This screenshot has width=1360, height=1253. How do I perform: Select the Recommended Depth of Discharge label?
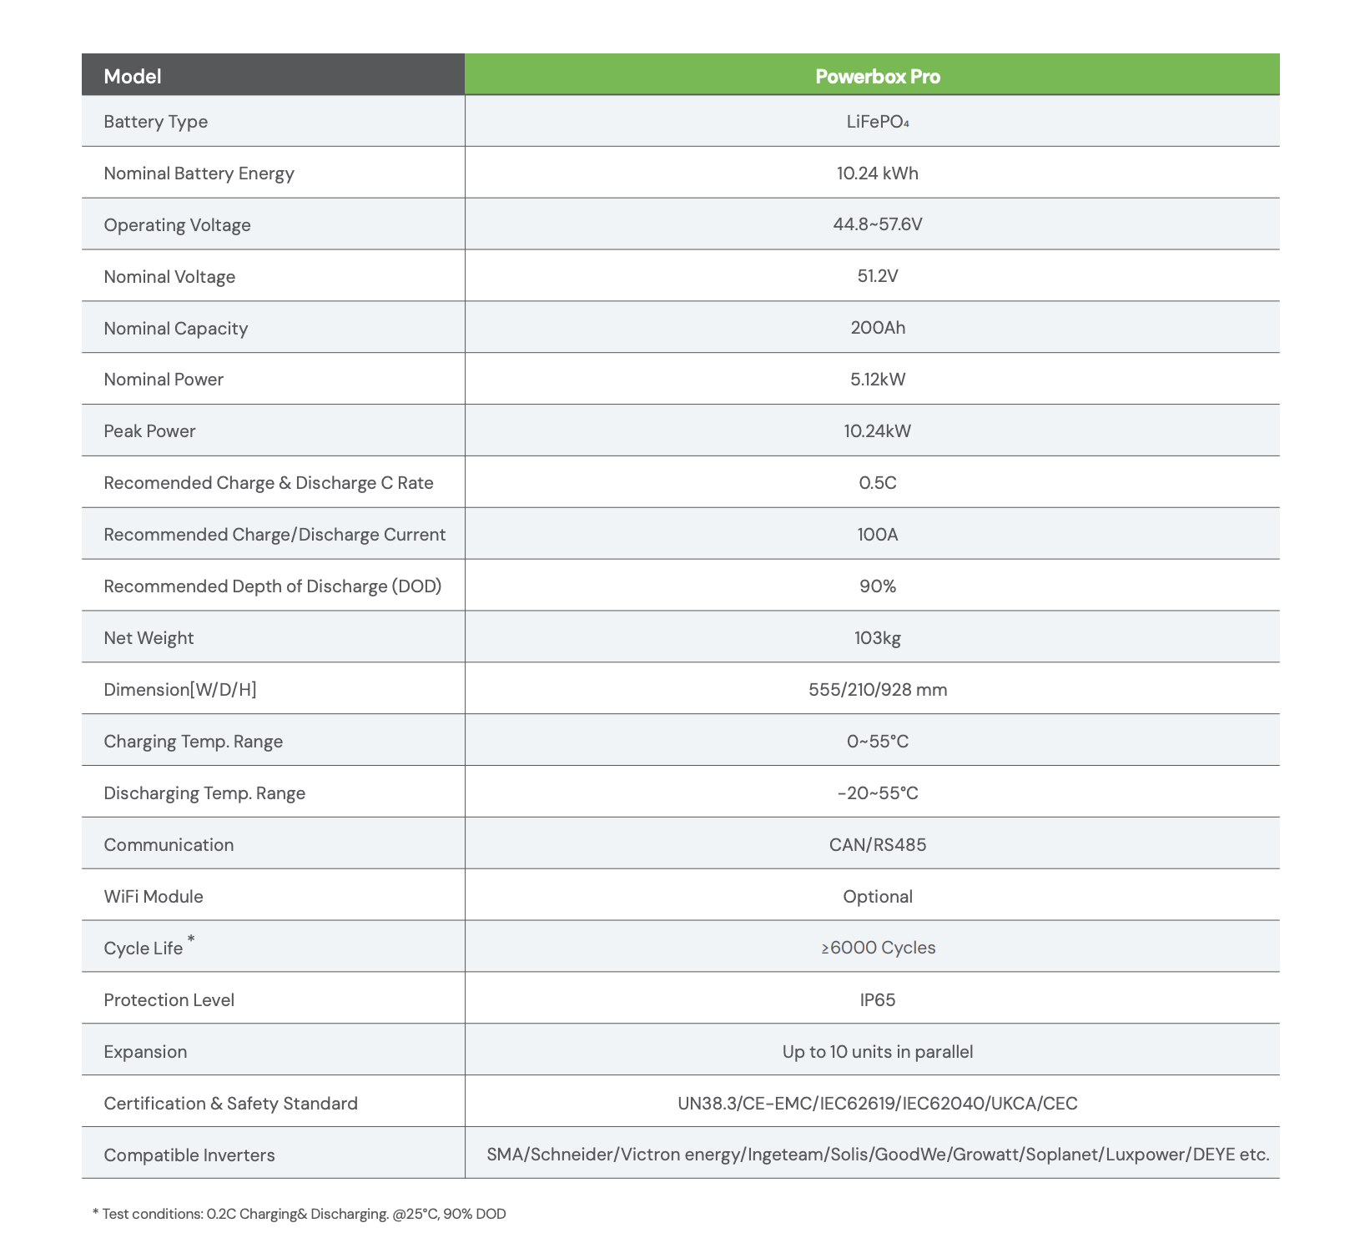tap(273, 586)
